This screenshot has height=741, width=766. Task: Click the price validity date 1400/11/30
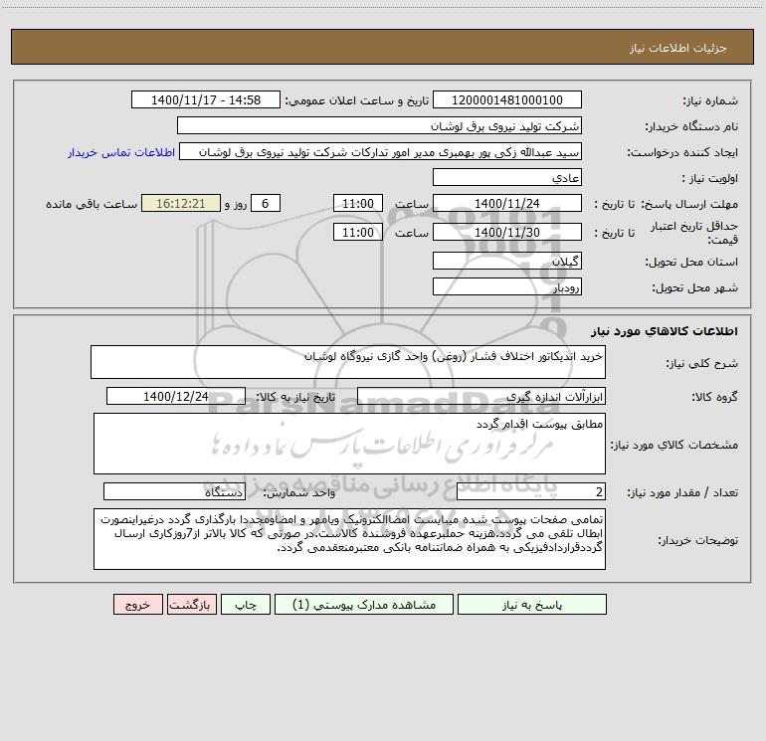click(x=507, y=232)
